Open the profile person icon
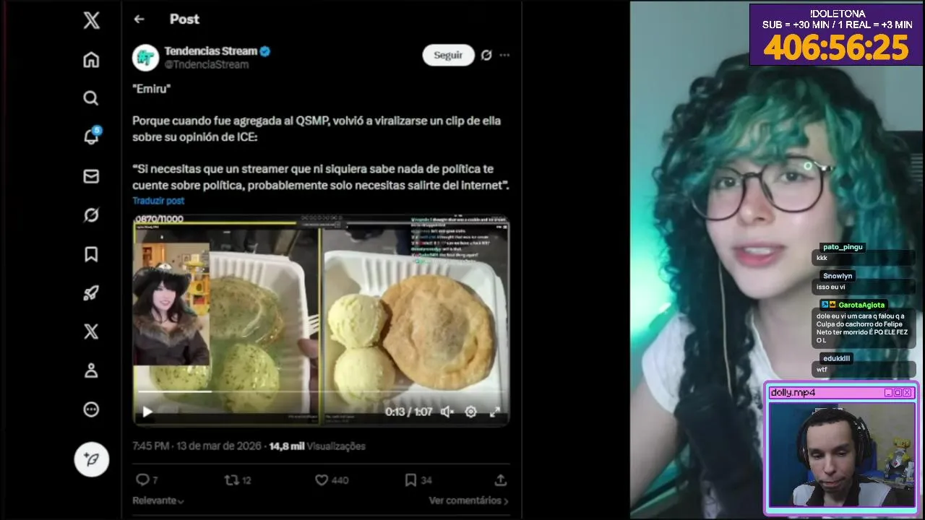Screen dimensions: 925x520 click(91, 370)
